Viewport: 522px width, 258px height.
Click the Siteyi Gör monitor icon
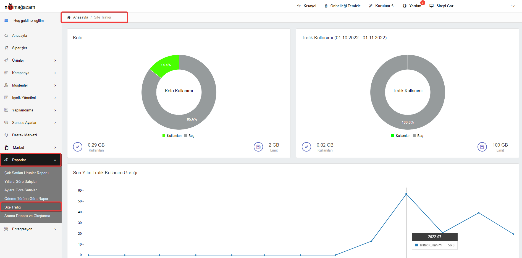click(x=432, y=6)
